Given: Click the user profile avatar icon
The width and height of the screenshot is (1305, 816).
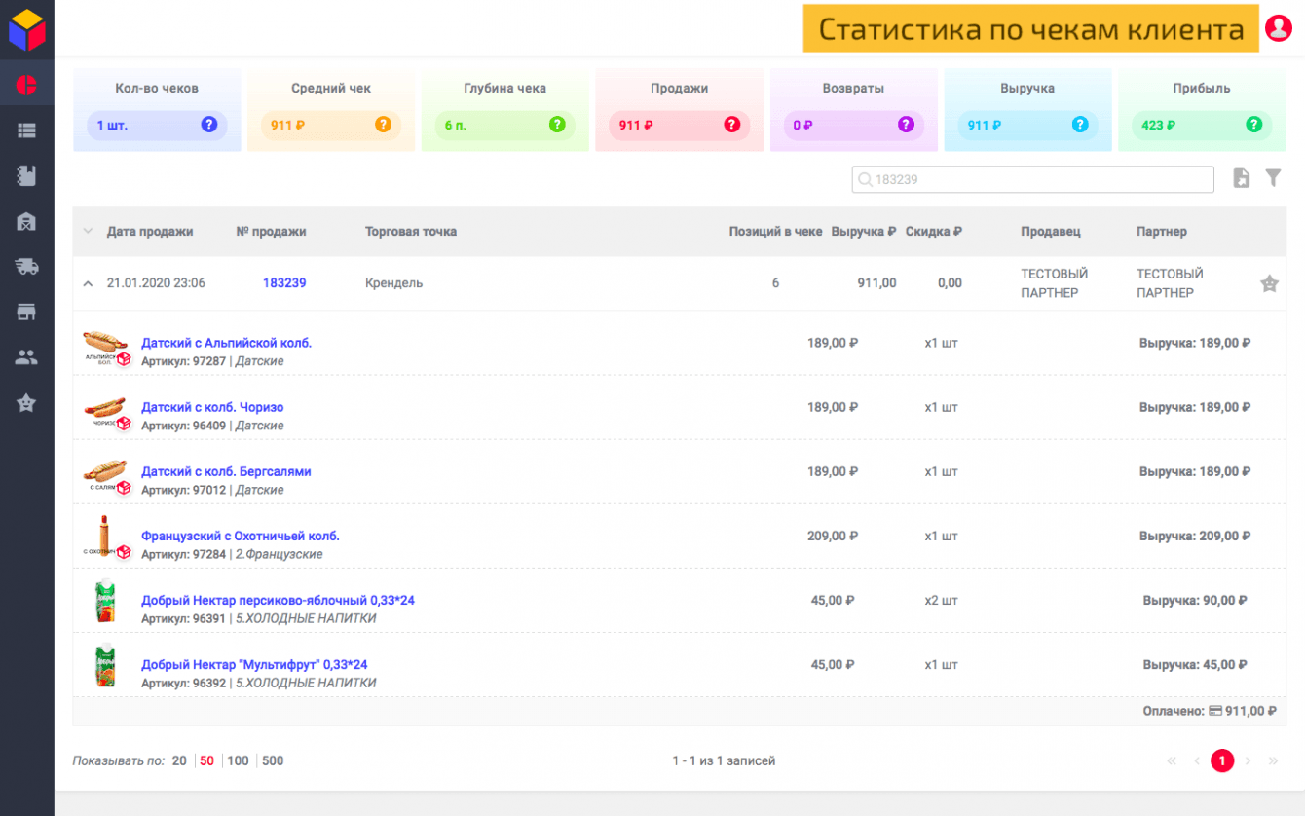Looking at the screenshot, I should (x=1277, y=29).
